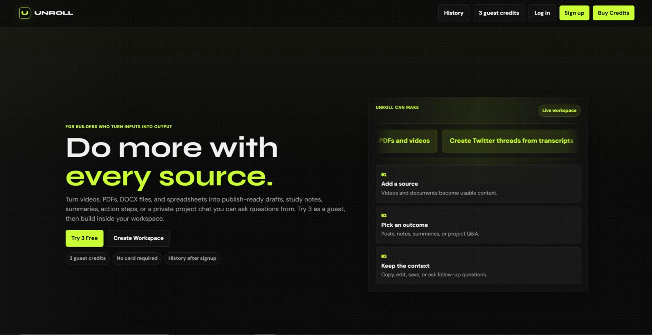Image resolution: width=652 pixels, height=335 pixels.
Task: Click 'FOR BUILDERS WHO TURN INPUTS INTO OUTPUT' tagline
Action: [119, 127]
